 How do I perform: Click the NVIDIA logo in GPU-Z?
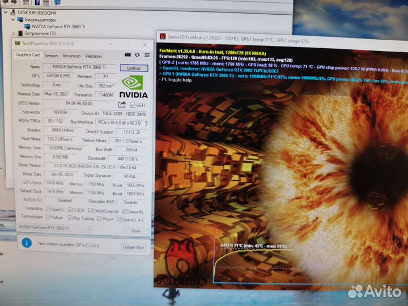[133, 88]
